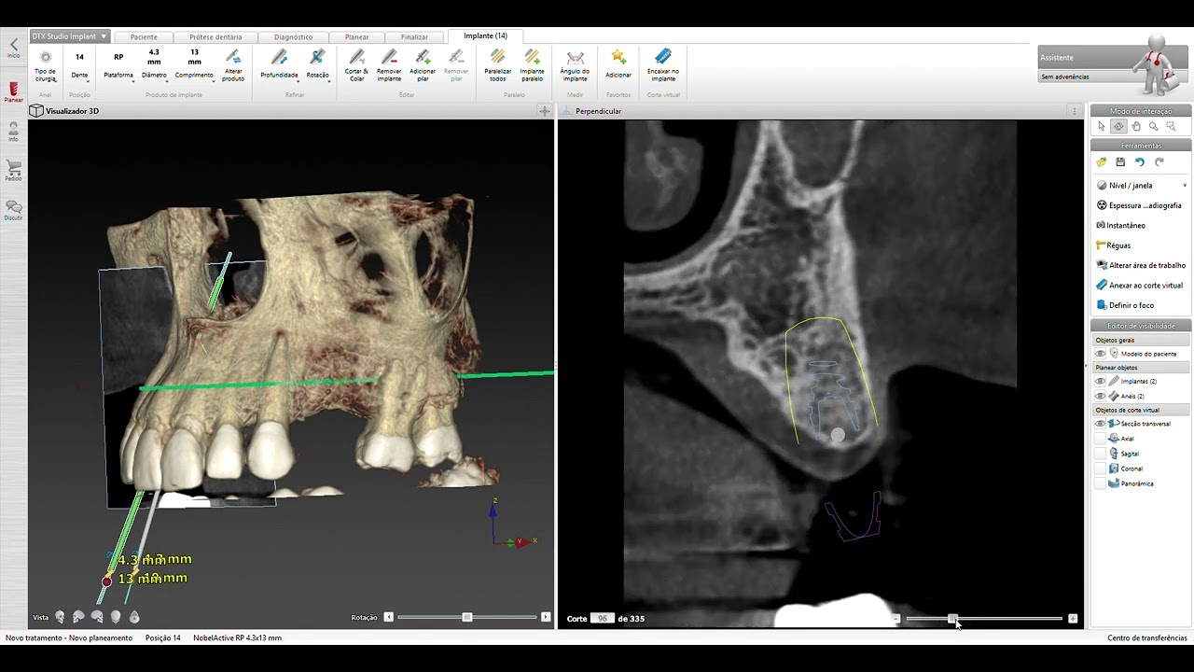
Task: Enable the Panorâmica slice checkbox
Action: click(1101, 483)
